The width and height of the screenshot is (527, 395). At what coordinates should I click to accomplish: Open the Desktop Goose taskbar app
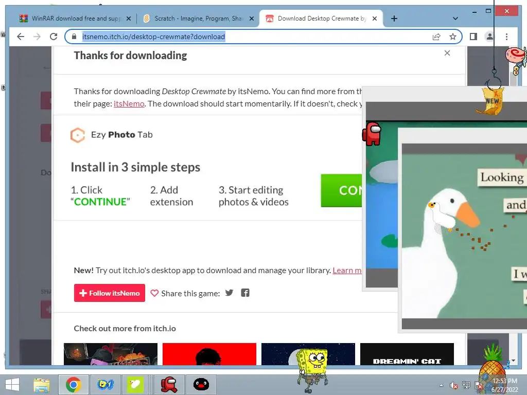135,385
